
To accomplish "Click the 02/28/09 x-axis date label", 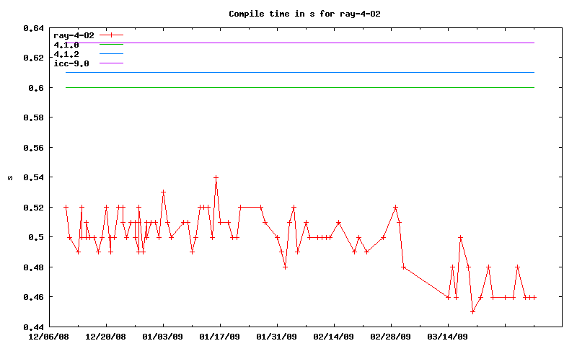I will 391,336.
